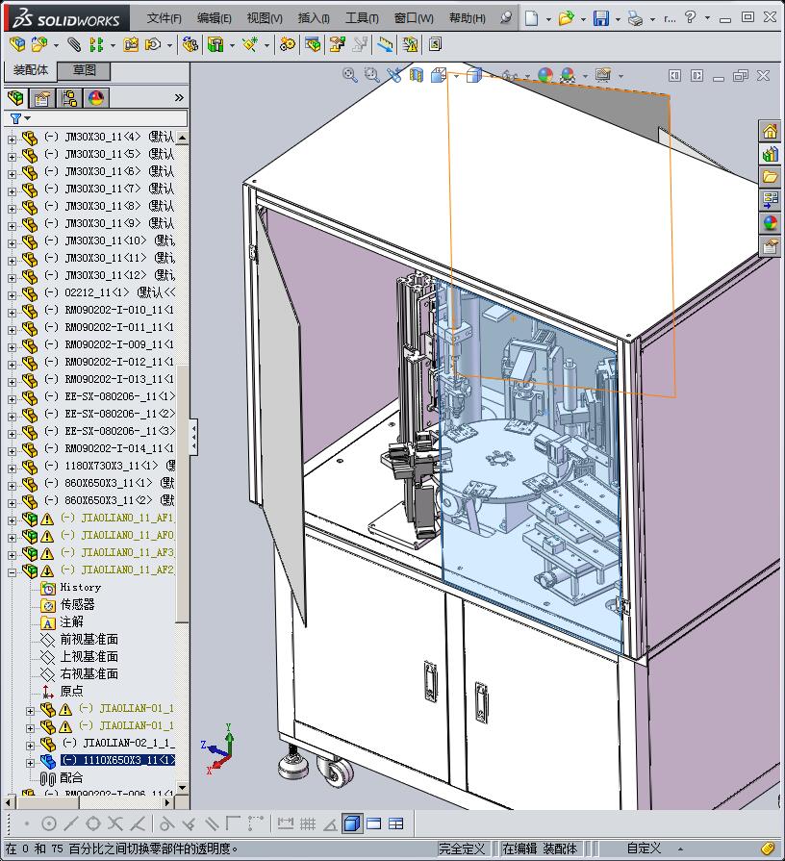785x861 pixels.
Task: Run the Interference Detection tool
Action: pos(410,44)
